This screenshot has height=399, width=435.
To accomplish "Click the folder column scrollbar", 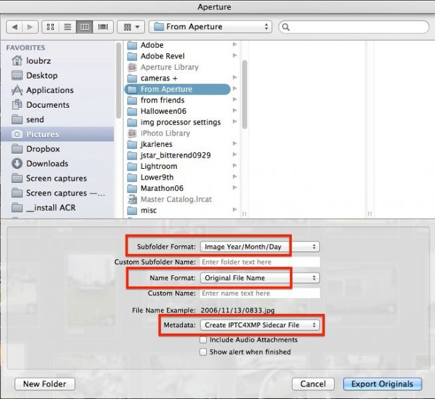I will click(244, 94).
